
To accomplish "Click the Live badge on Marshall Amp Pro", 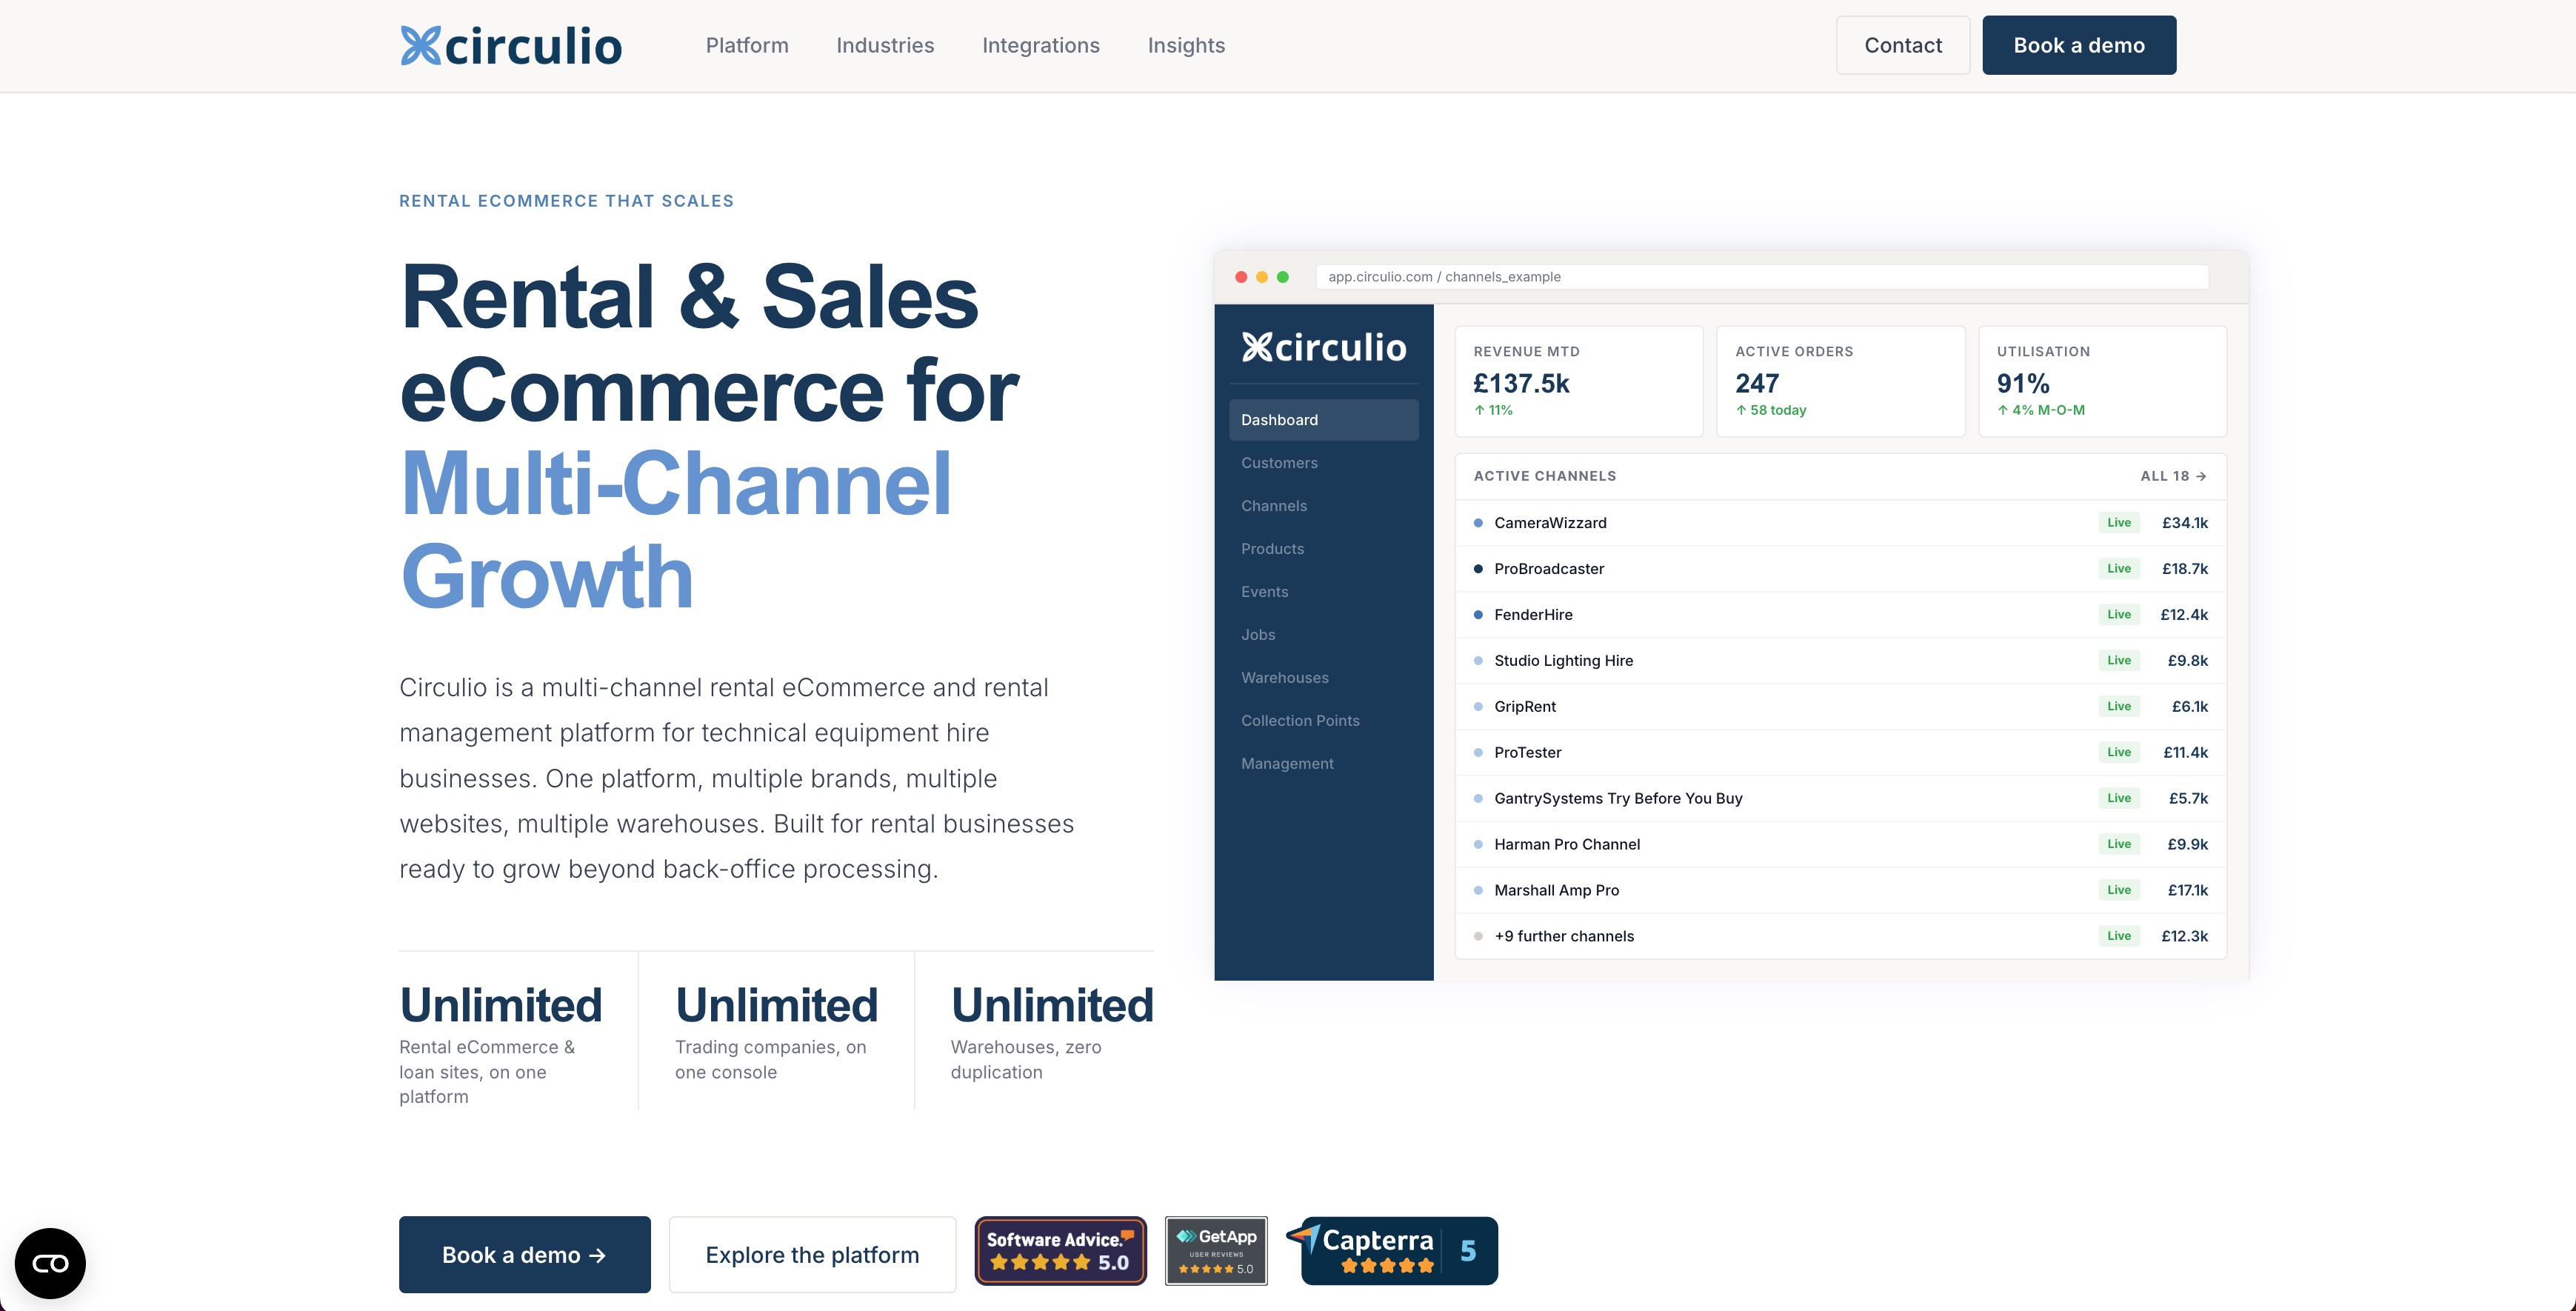I will click(2119, 890).
